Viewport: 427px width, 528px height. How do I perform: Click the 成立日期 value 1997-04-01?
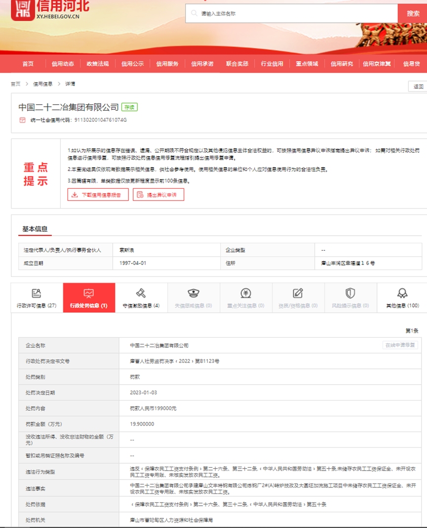pos(133,263)
